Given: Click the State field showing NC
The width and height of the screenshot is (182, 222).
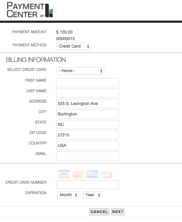Looking at the screenshot, I should [88, 124].
